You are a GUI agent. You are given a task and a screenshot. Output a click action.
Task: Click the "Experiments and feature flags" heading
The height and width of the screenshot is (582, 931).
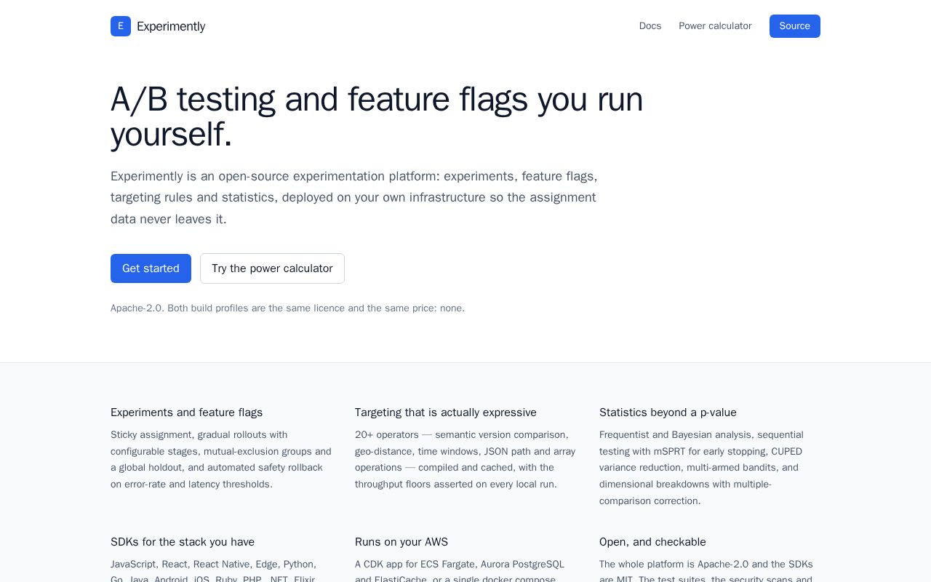click(x=187, y=412)
